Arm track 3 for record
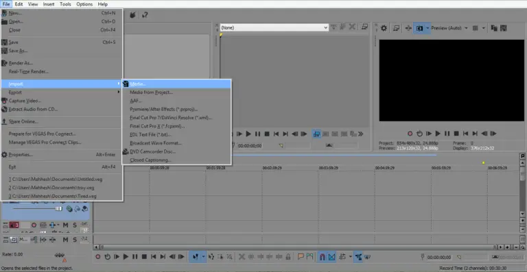Image resolution: width=527 pixels, height=272 pixels. (x=34, y=225)
